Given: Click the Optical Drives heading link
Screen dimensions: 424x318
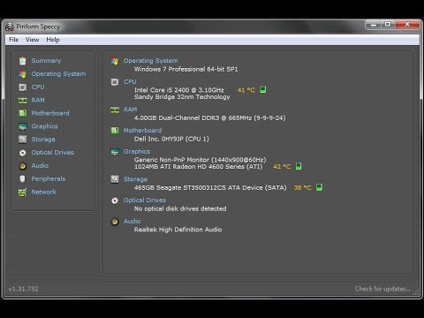Looking at the screenshot, I should tap(145, 201).
